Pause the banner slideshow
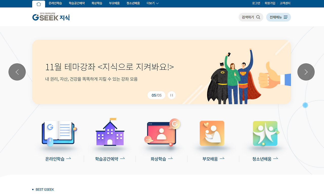 click(x=171, y=95)
